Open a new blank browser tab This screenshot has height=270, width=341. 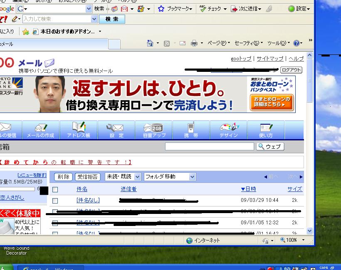114,44
